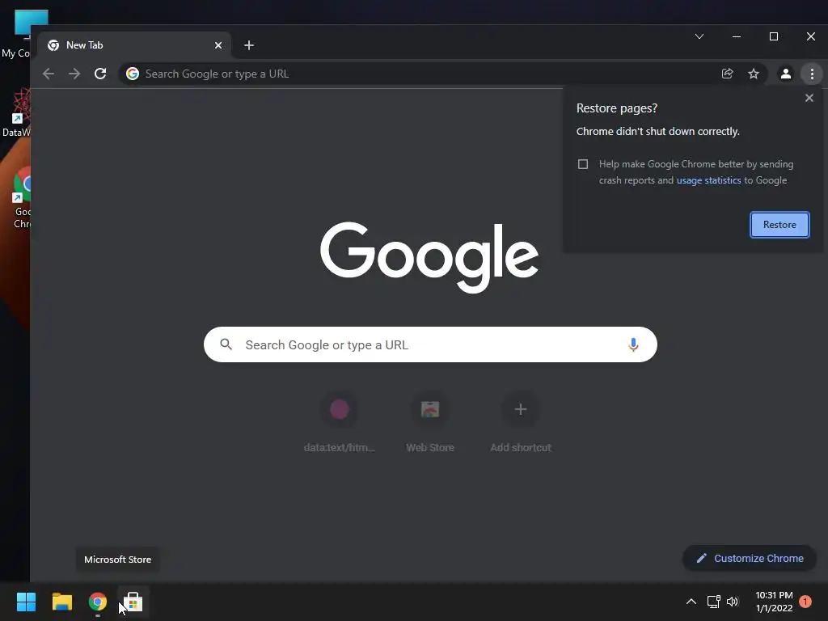Open the volume tray icon
The width and height of the screenshot is (828, 621).
[733, 602]
